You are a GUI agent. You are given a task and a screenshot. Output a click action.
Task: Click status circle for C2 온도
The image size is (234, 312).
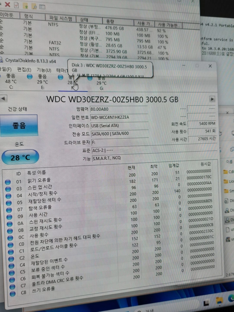[x=11, y=259]
